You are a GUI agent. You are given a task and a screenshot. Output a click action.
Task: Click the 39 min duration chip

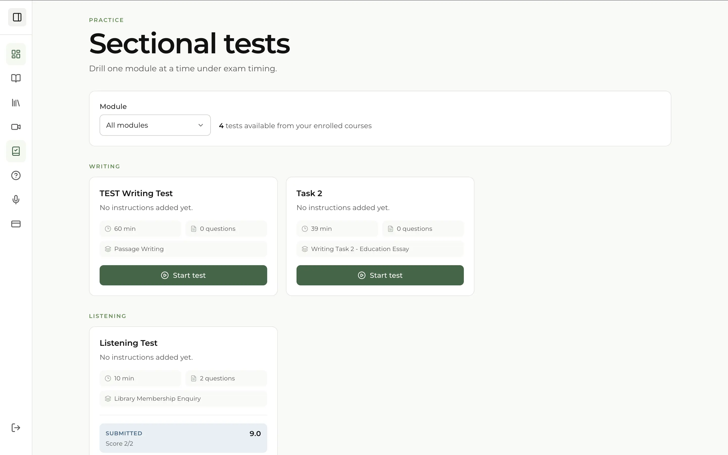pyautogui.click(x=337, y=229)
